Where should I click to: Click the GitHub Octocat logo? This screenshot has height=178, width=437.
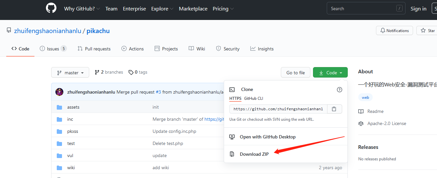coord(51,9)
